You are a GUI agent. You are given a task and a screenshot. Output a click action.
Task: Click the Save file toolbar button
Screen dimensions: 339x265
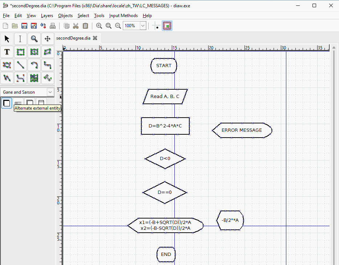[x=24, y=26]
